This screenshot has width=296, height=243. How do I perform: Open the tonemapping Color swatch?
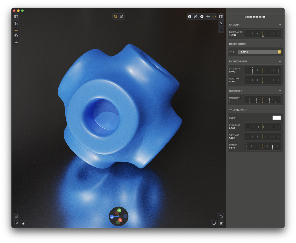(276, 118)
